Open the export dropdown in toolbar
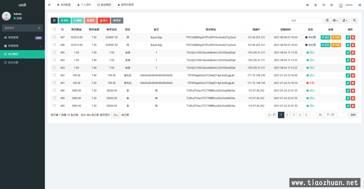This screenshot has height=189, width=364. tap(345, 20)
